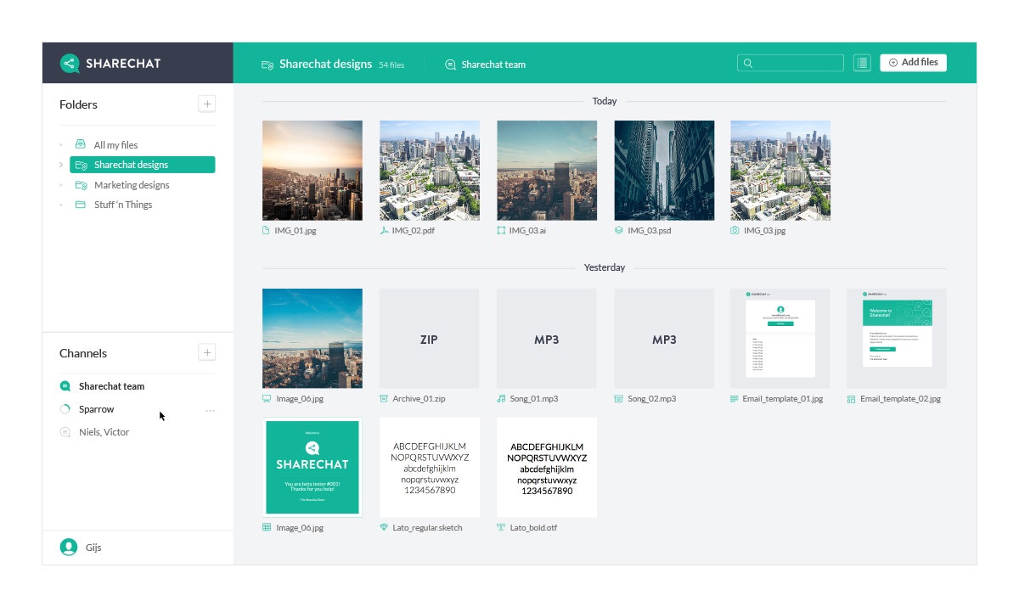1019x607 pixels.
Task: Focus the search input field
Action: pos(791,63)
